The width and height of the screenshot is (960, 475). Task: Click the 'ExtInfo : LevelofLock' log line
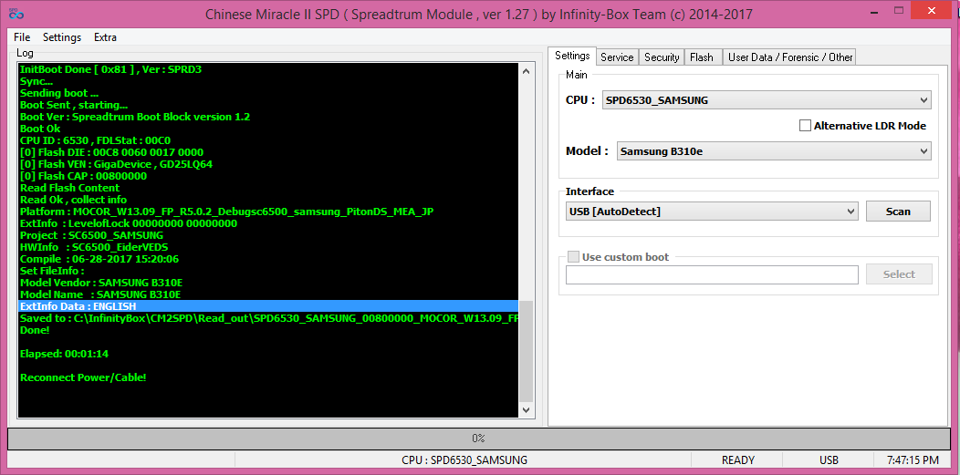point(129,223)
